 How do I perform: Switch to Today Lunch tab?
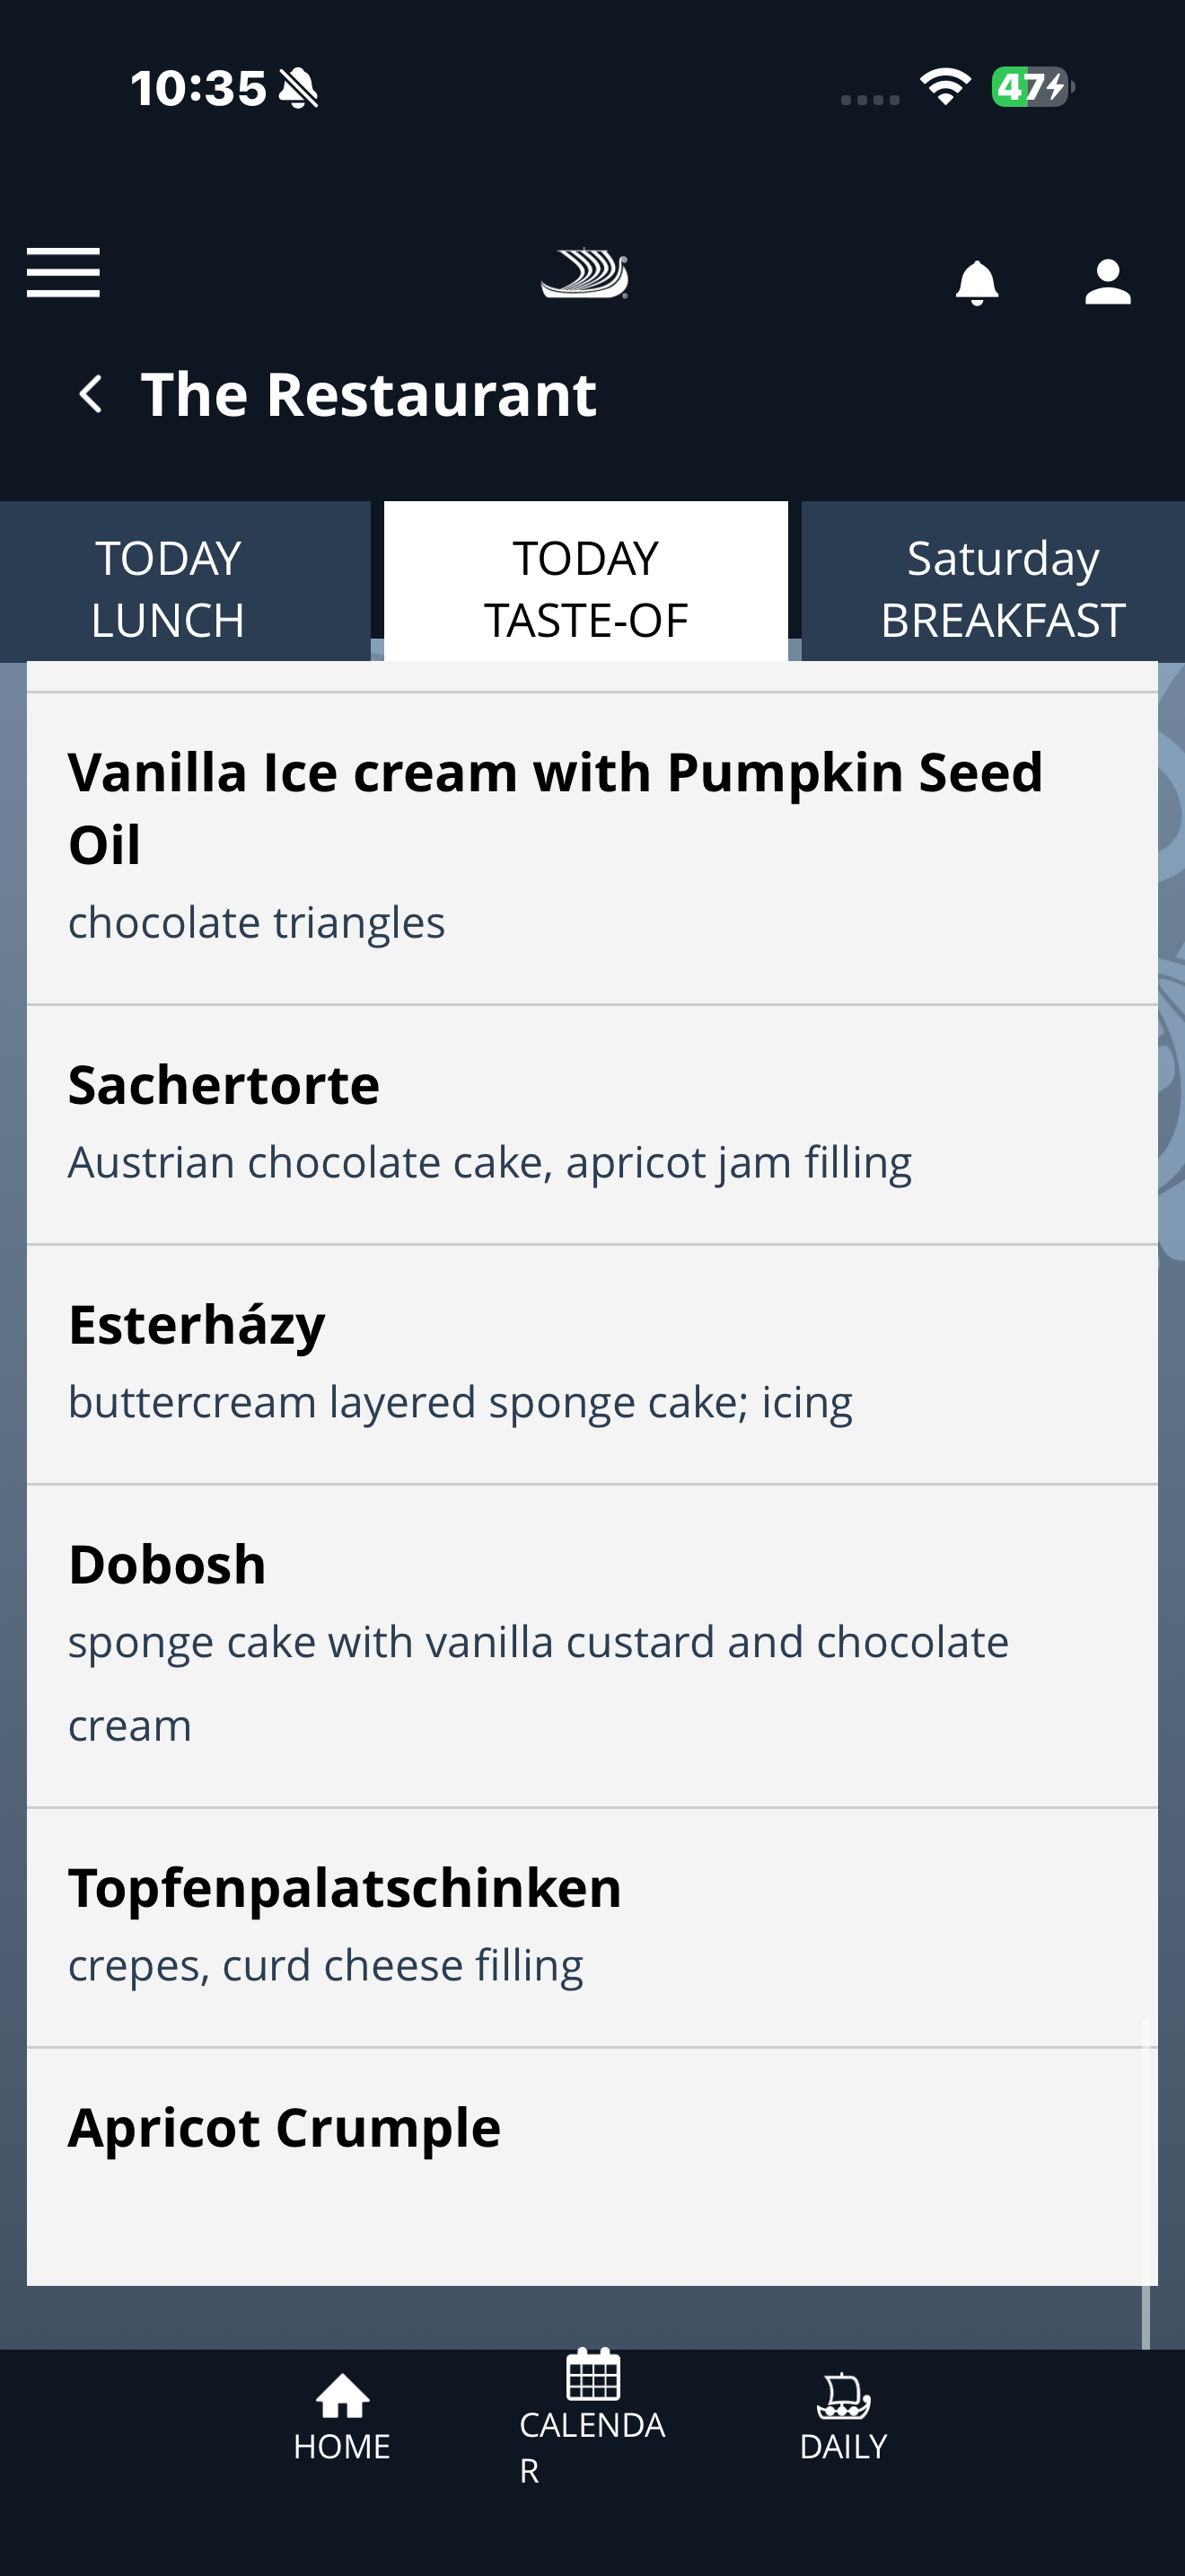point(168,588)
